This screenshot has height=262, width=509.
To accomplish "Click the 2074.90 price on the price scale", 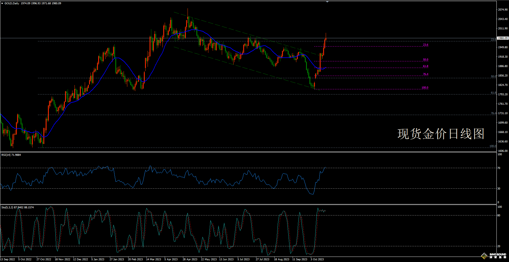I will click(503, 10).
